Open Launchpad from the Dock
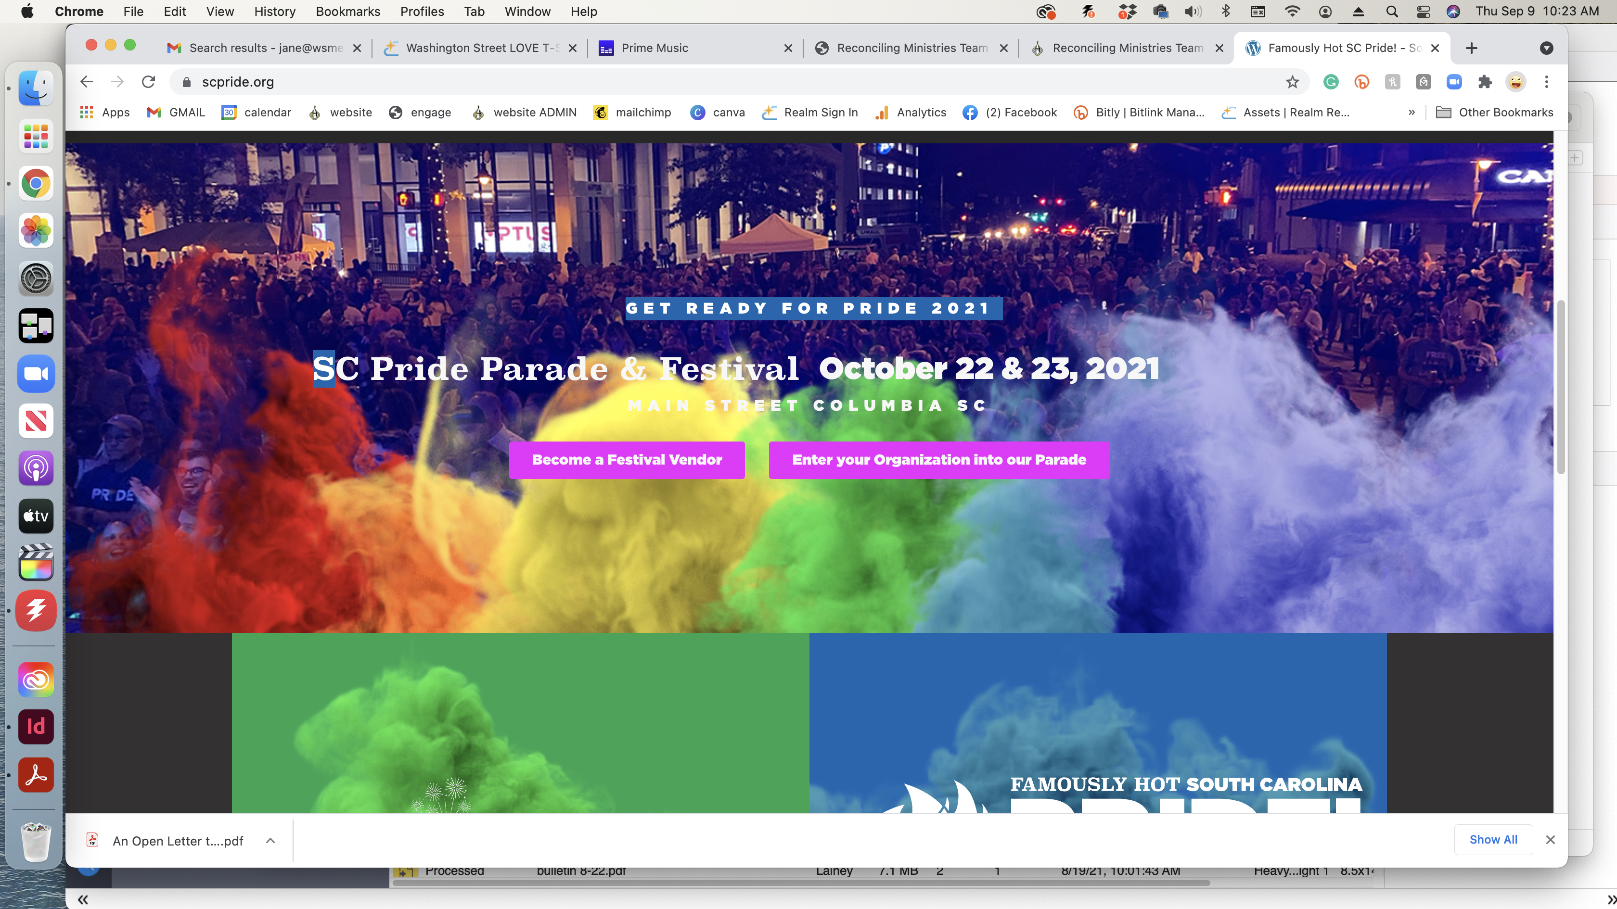 (x=36, y=136)
